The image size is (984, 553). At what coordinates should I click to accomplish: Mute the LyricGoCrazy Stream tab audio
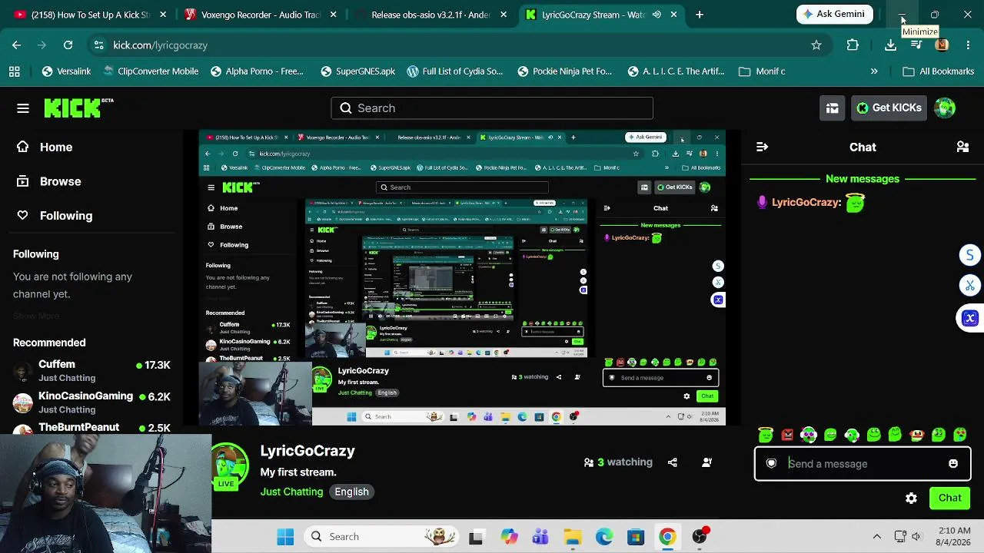point(657,15)
